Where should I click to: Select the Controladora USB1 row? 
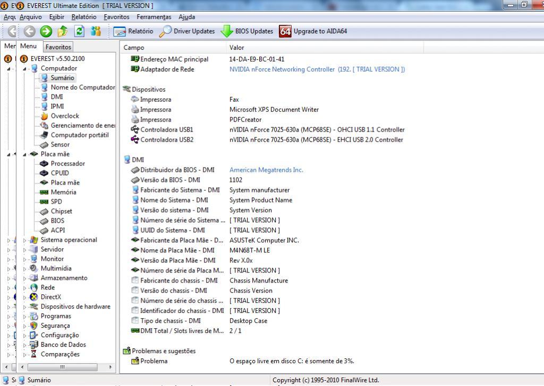[268, 130]
